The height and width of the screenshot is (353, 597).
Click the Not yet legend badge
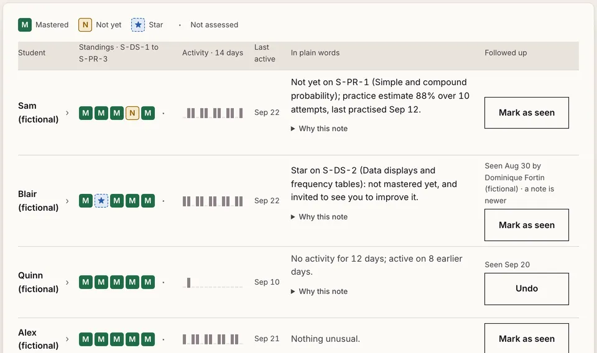click(x=85, y=25)
